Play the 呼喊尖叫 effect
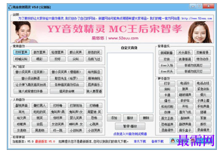The height and width of the screenshot is (153, 222). click(x=21, y=59)
